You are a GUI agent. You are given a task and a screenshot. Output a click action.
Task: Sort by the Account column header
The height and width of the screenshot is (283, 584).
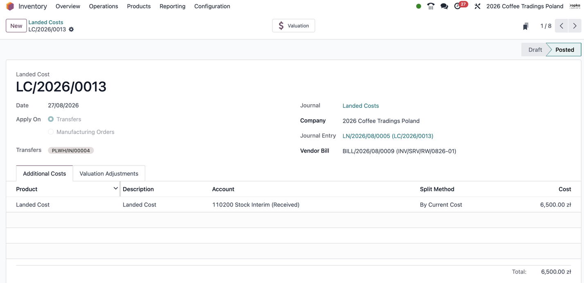223,189
